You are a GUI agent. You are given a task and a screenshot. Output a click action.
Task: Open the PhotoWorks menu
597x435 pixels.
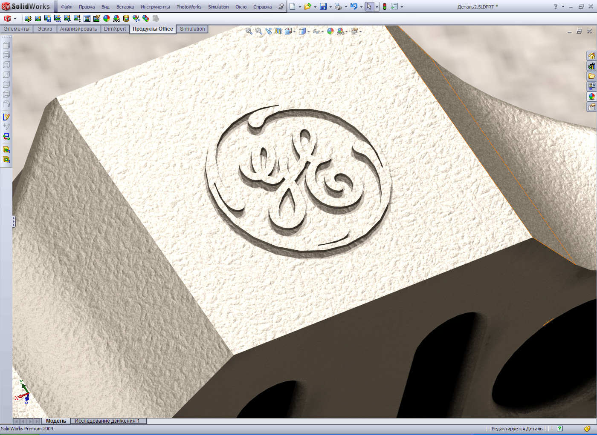tap(189, 7)
